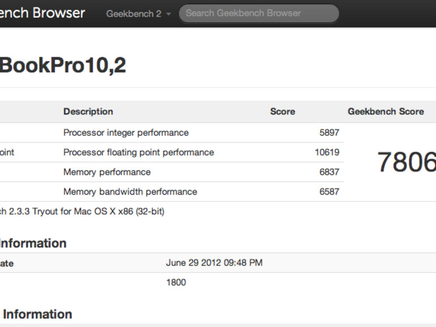Click the June 29 2012 upload date
This screenshot has height=327, width=436.
pos(214,263)
